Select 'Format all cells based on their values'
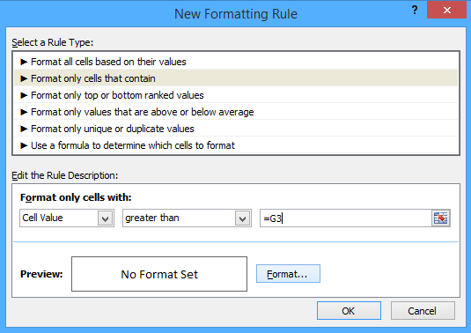471x333 pixels. pyautogui.click(x=236, y=62)
